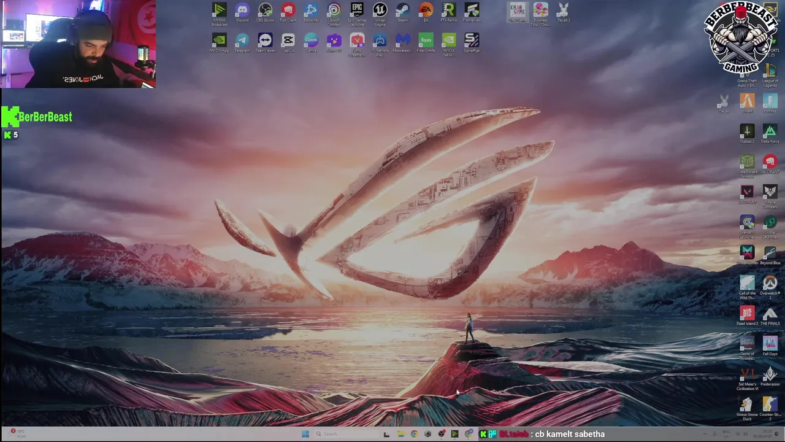Open the Delta Force shortcut

[x=770, y=134]
